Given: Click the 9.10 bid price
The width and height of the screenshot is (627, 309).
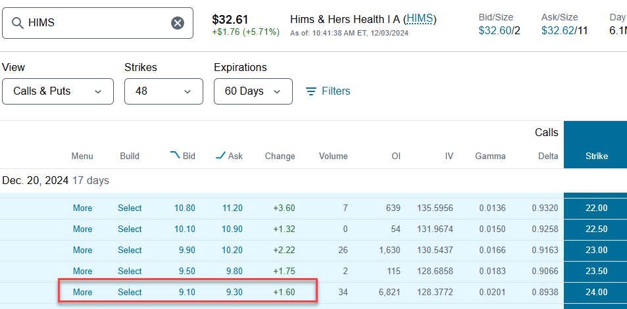Looking at the screenshot, I should [x=187, y=292].
